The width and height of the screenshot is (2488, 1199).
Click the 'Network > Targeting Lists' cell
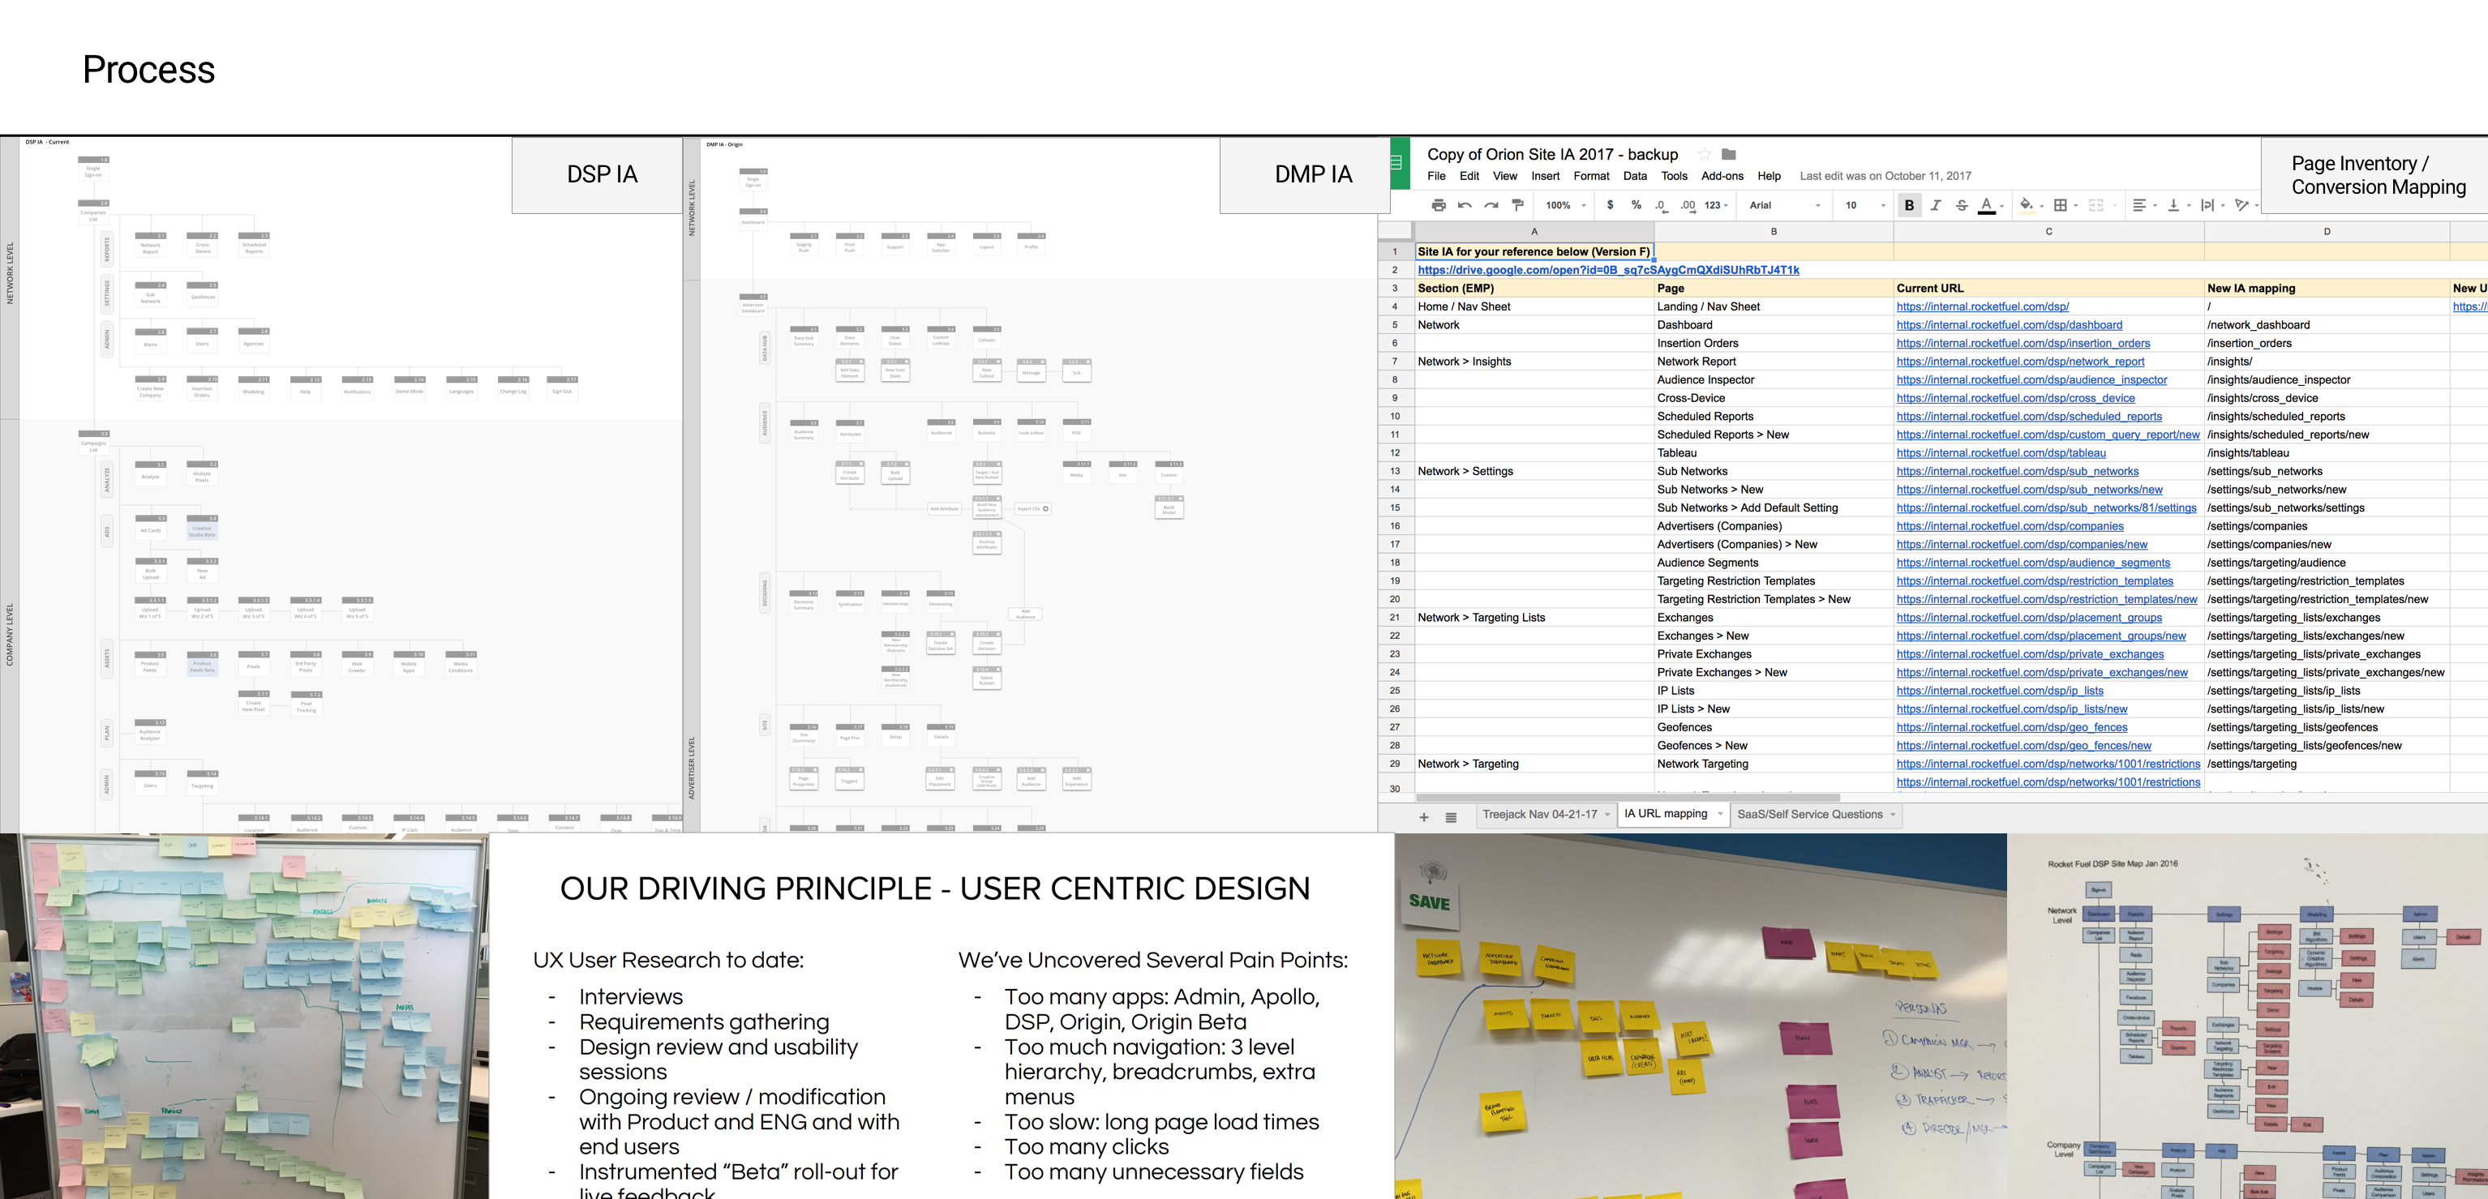[1534, 618]
